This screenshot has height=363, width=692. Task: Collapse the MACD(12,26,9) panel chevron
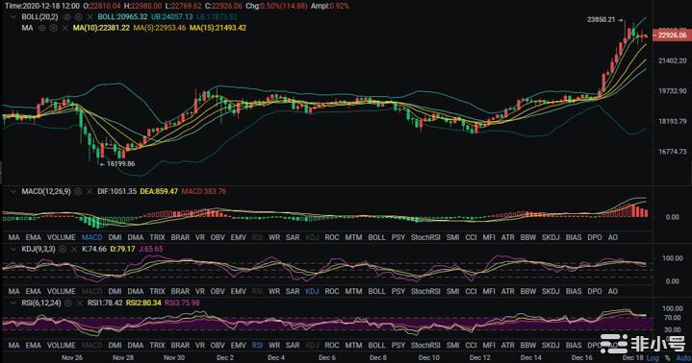tap(13, 192)
